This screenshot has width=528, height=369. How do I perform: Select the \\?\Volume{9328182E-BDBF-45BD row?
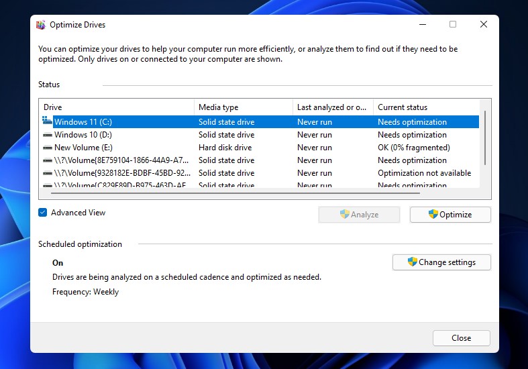(260, 173)
